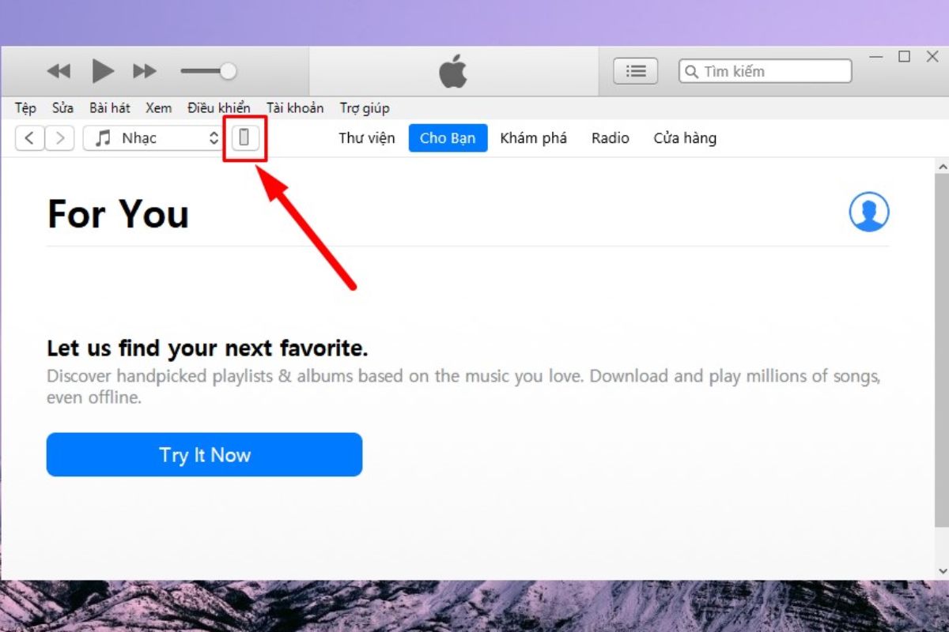
Task: Open the Tài khoản menu
Action: [295, 107]
